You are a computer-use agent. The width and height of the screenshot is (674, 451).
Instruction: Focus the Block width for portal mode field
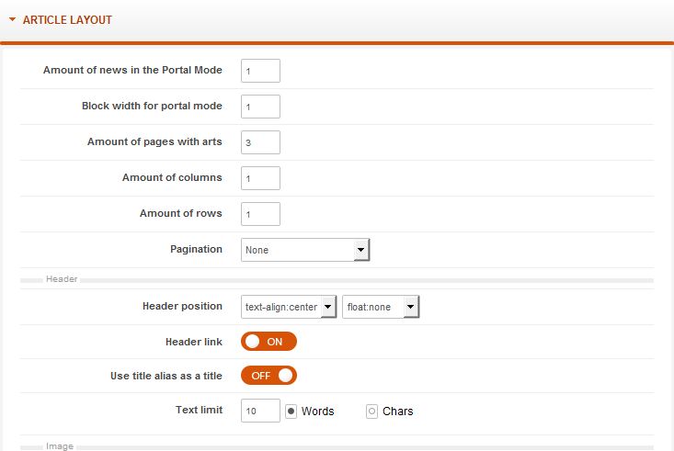click(260, 107)
